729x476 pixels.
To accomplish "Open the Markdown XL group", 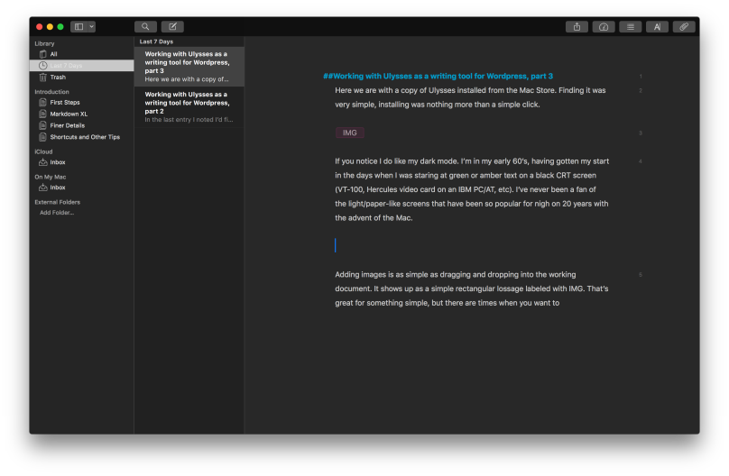I will coord(82,114).
